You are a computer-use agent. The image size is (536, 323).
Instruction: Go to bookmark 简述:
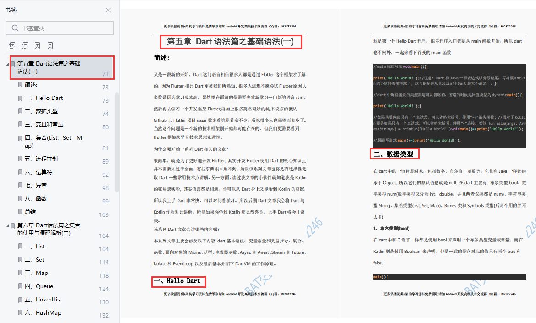[31, 85]
